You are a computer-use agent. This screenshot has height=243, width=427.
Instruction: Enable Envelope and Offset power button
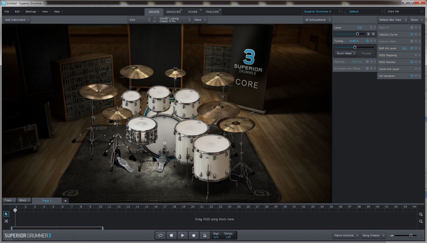point(367,68)
